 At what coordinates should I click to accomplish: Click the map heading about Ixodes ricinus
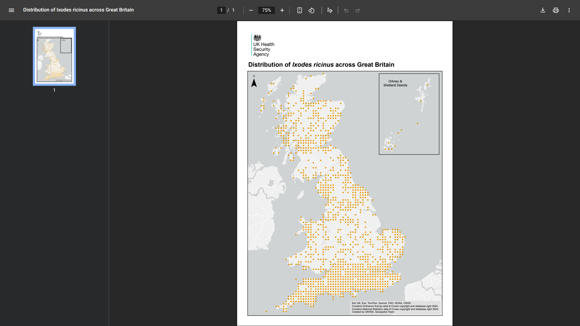[321, 65]
